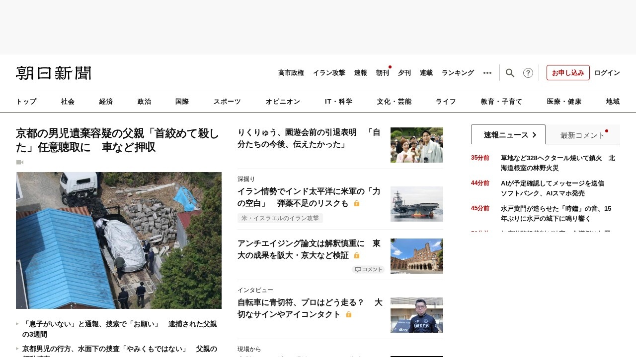Screen dimensions: 636x357
Task: Open breaking news 草地など328ヘクタール焼いて鎮火
Action: click(558, 163)
